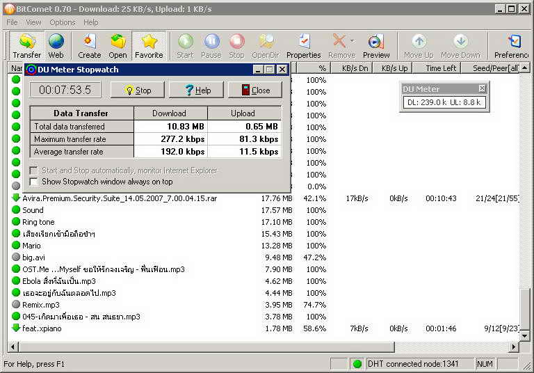Click the OpenDir toolbar icon
This screenshot has height=373, width=534.
click(x=266, y=46)
